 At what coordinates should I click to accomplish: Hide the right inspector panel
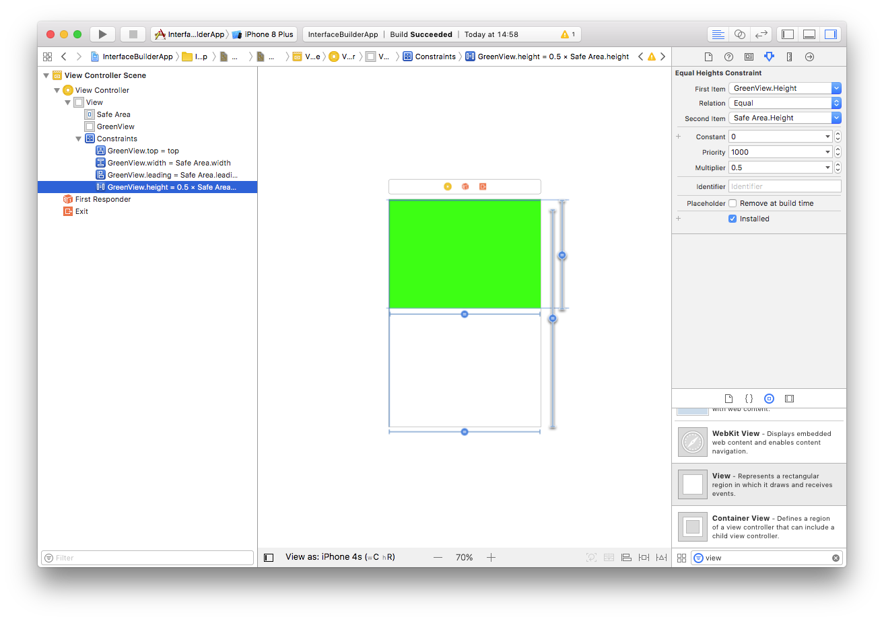[830, 34]
